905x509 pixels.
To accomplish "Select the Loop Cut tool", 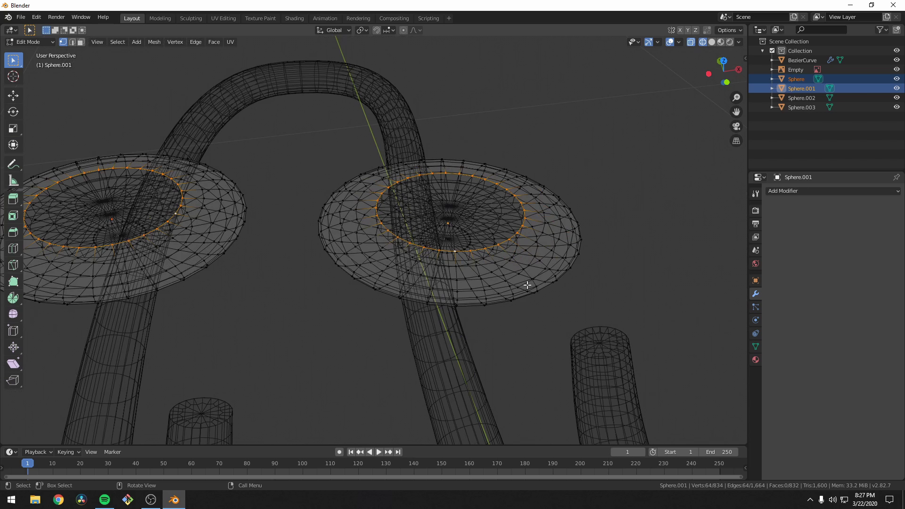I will pos(13,248).
